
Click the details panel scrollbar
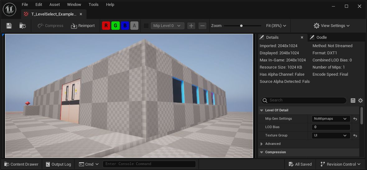[362, 116]
